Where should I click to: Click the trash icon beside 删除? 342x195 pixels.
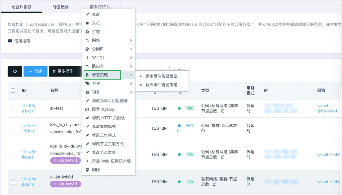coord(87,170)
